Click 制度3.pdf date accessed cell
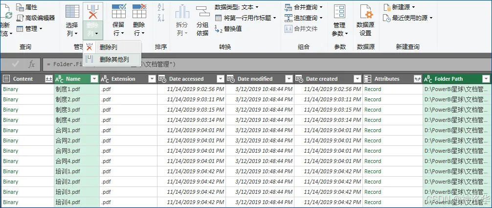492x208 pixels. [191, 110]
